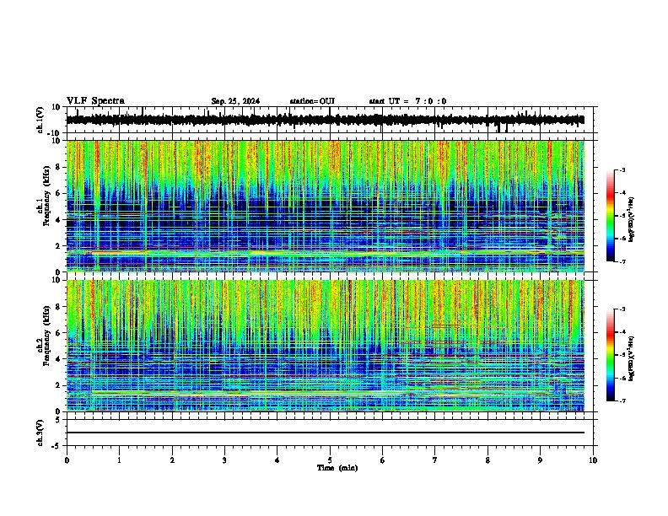
Task: Click the log(PSD) label beside ch.2 colorbar
Action: [x=631, y=359]
